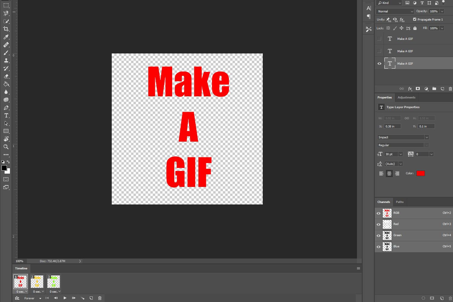
Task: Play the animation
Action: [65, 298]
